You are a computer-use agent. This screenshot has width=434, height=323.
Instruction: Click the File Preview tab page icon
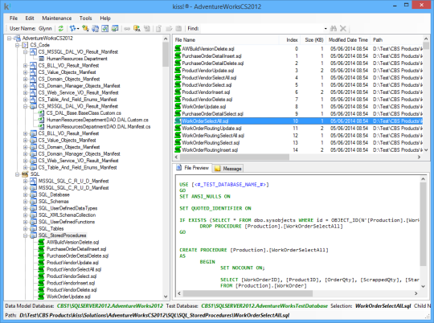point(179,168)
